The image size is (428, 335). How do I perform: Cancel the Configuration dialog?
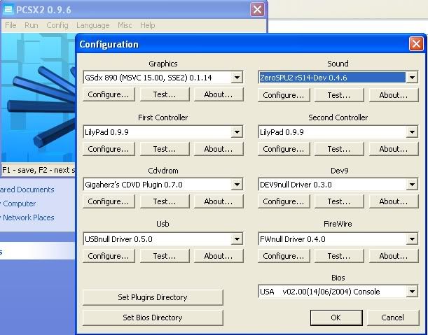393,318
